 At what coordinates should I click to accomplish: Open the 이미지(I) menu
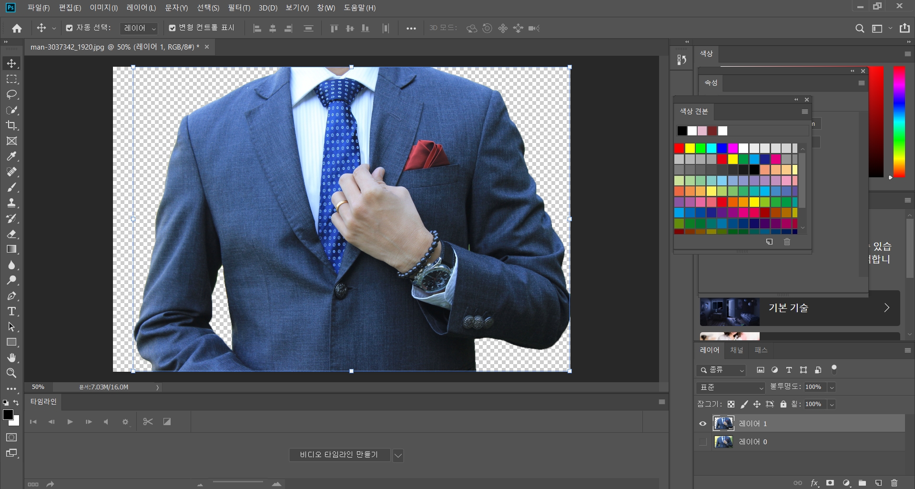click(103, 8)
